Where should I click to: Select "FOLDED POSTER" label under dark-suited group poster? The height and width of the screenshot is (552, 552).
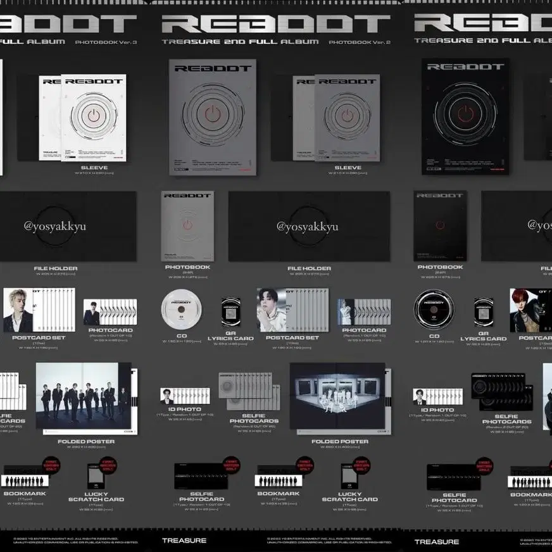[x=86, y=441]
